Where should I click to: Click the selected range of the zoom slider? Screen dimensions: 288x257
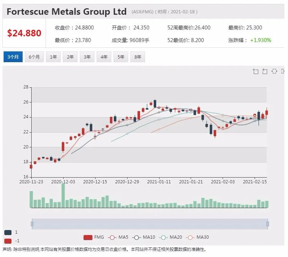[150, 224]
